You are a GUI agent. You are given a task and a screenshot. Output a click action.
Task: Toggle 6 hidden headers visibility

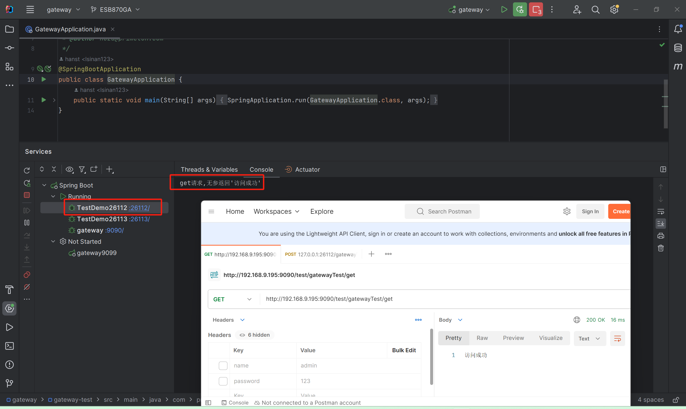click(x=255, y=335)
